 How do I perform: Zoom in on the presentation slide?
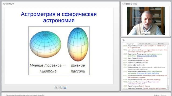pyautogui.click(x=56, y=87)
